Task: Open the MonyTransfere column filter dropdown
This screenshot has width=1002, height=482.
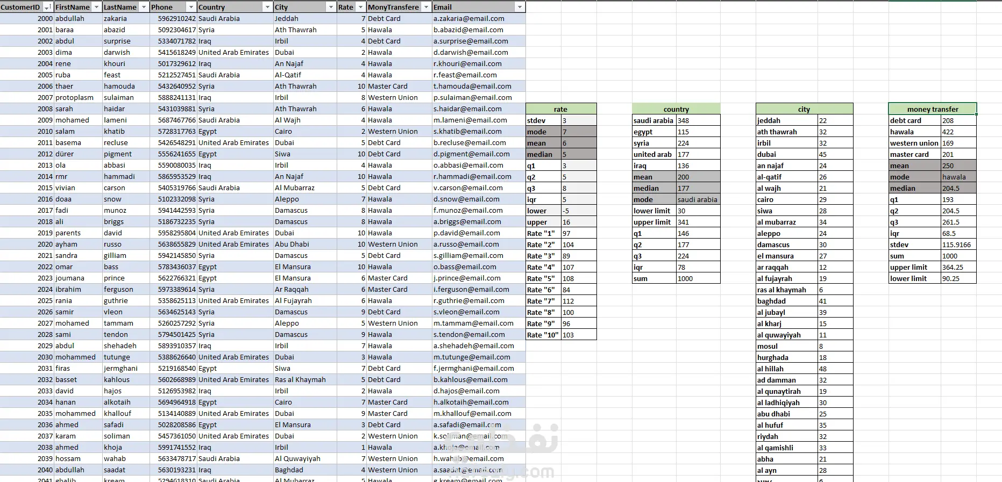Action: [x=426, y=7]
